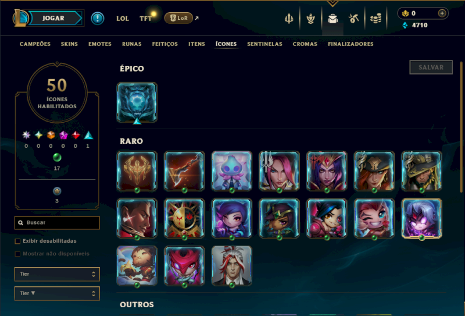465x316 pixels.
Task: Open the coin stack store icon
Action: pyautogui.click(x=375, y=19)
